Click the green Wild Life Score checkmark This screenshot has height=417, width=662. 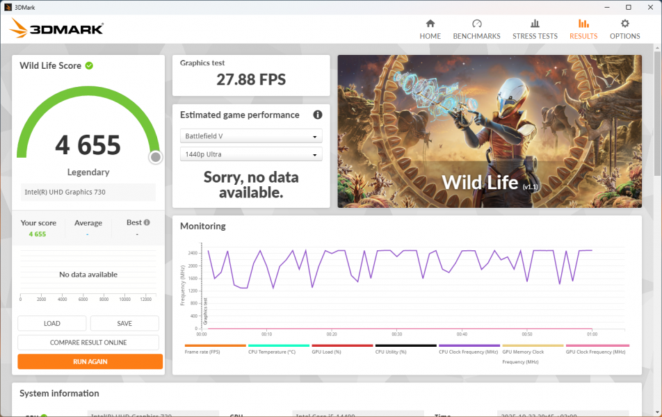point(89,65)
